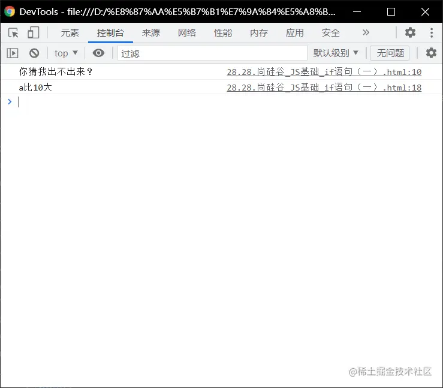Open DevTools settings gear in the tab bar

[410, 32]
